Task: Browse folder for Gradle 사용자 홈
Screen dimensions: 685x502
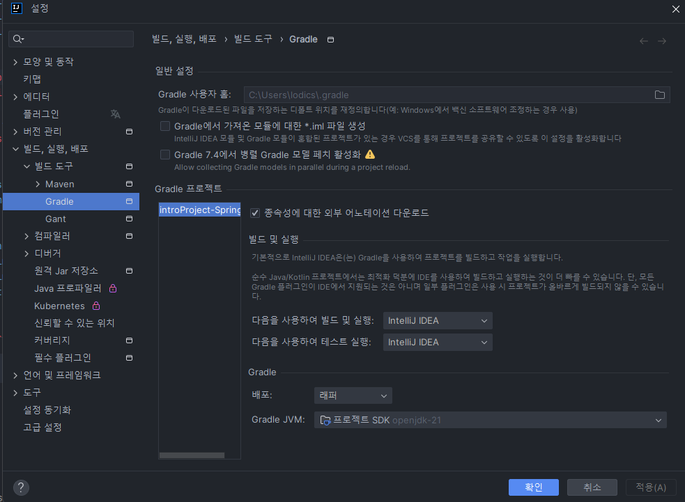Action: [660, 95]
